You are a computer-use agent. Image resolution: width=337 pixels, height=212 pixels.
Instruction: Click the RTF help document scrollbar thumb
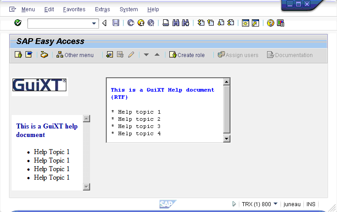coord(226,110)
